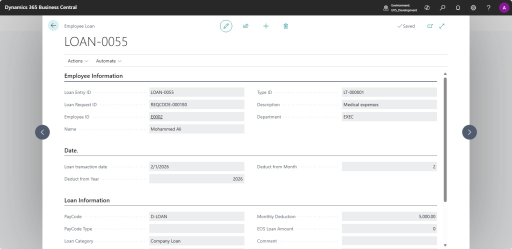Expand page to full screen icon
This screenshot has height=249, width=512.
click(x=442, y=26)
